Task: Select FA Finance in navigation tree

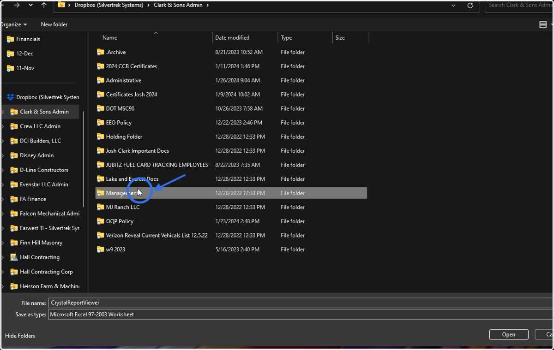Action: pos(33,199)
